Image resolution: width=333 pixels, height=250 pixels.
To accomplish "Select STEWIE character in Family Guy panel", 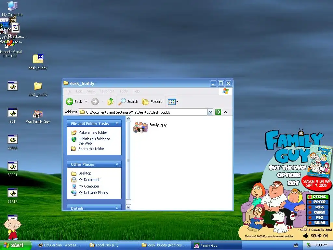I will click(x=317, y=197).
